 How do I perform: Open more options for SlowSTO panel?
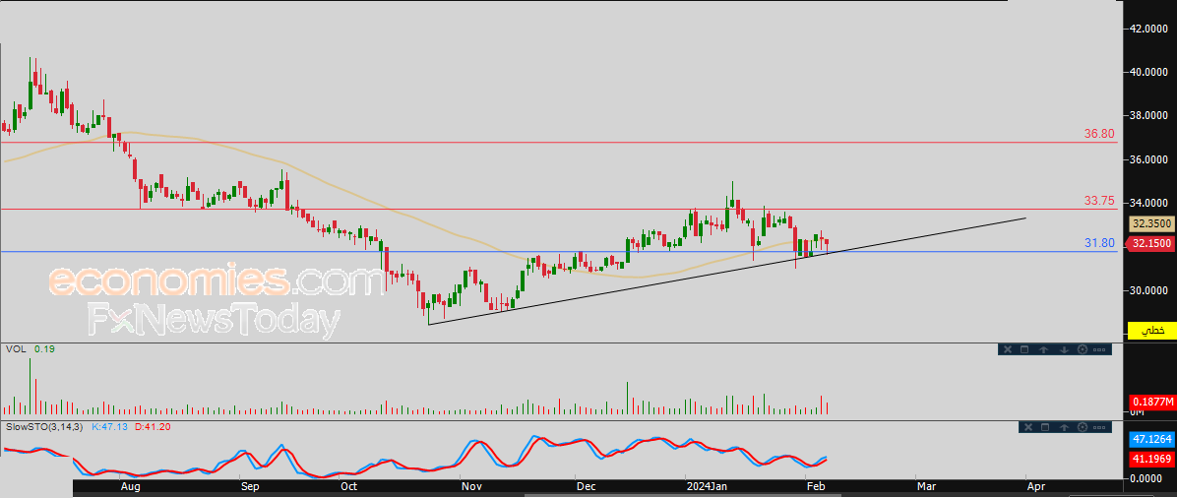1099,427
